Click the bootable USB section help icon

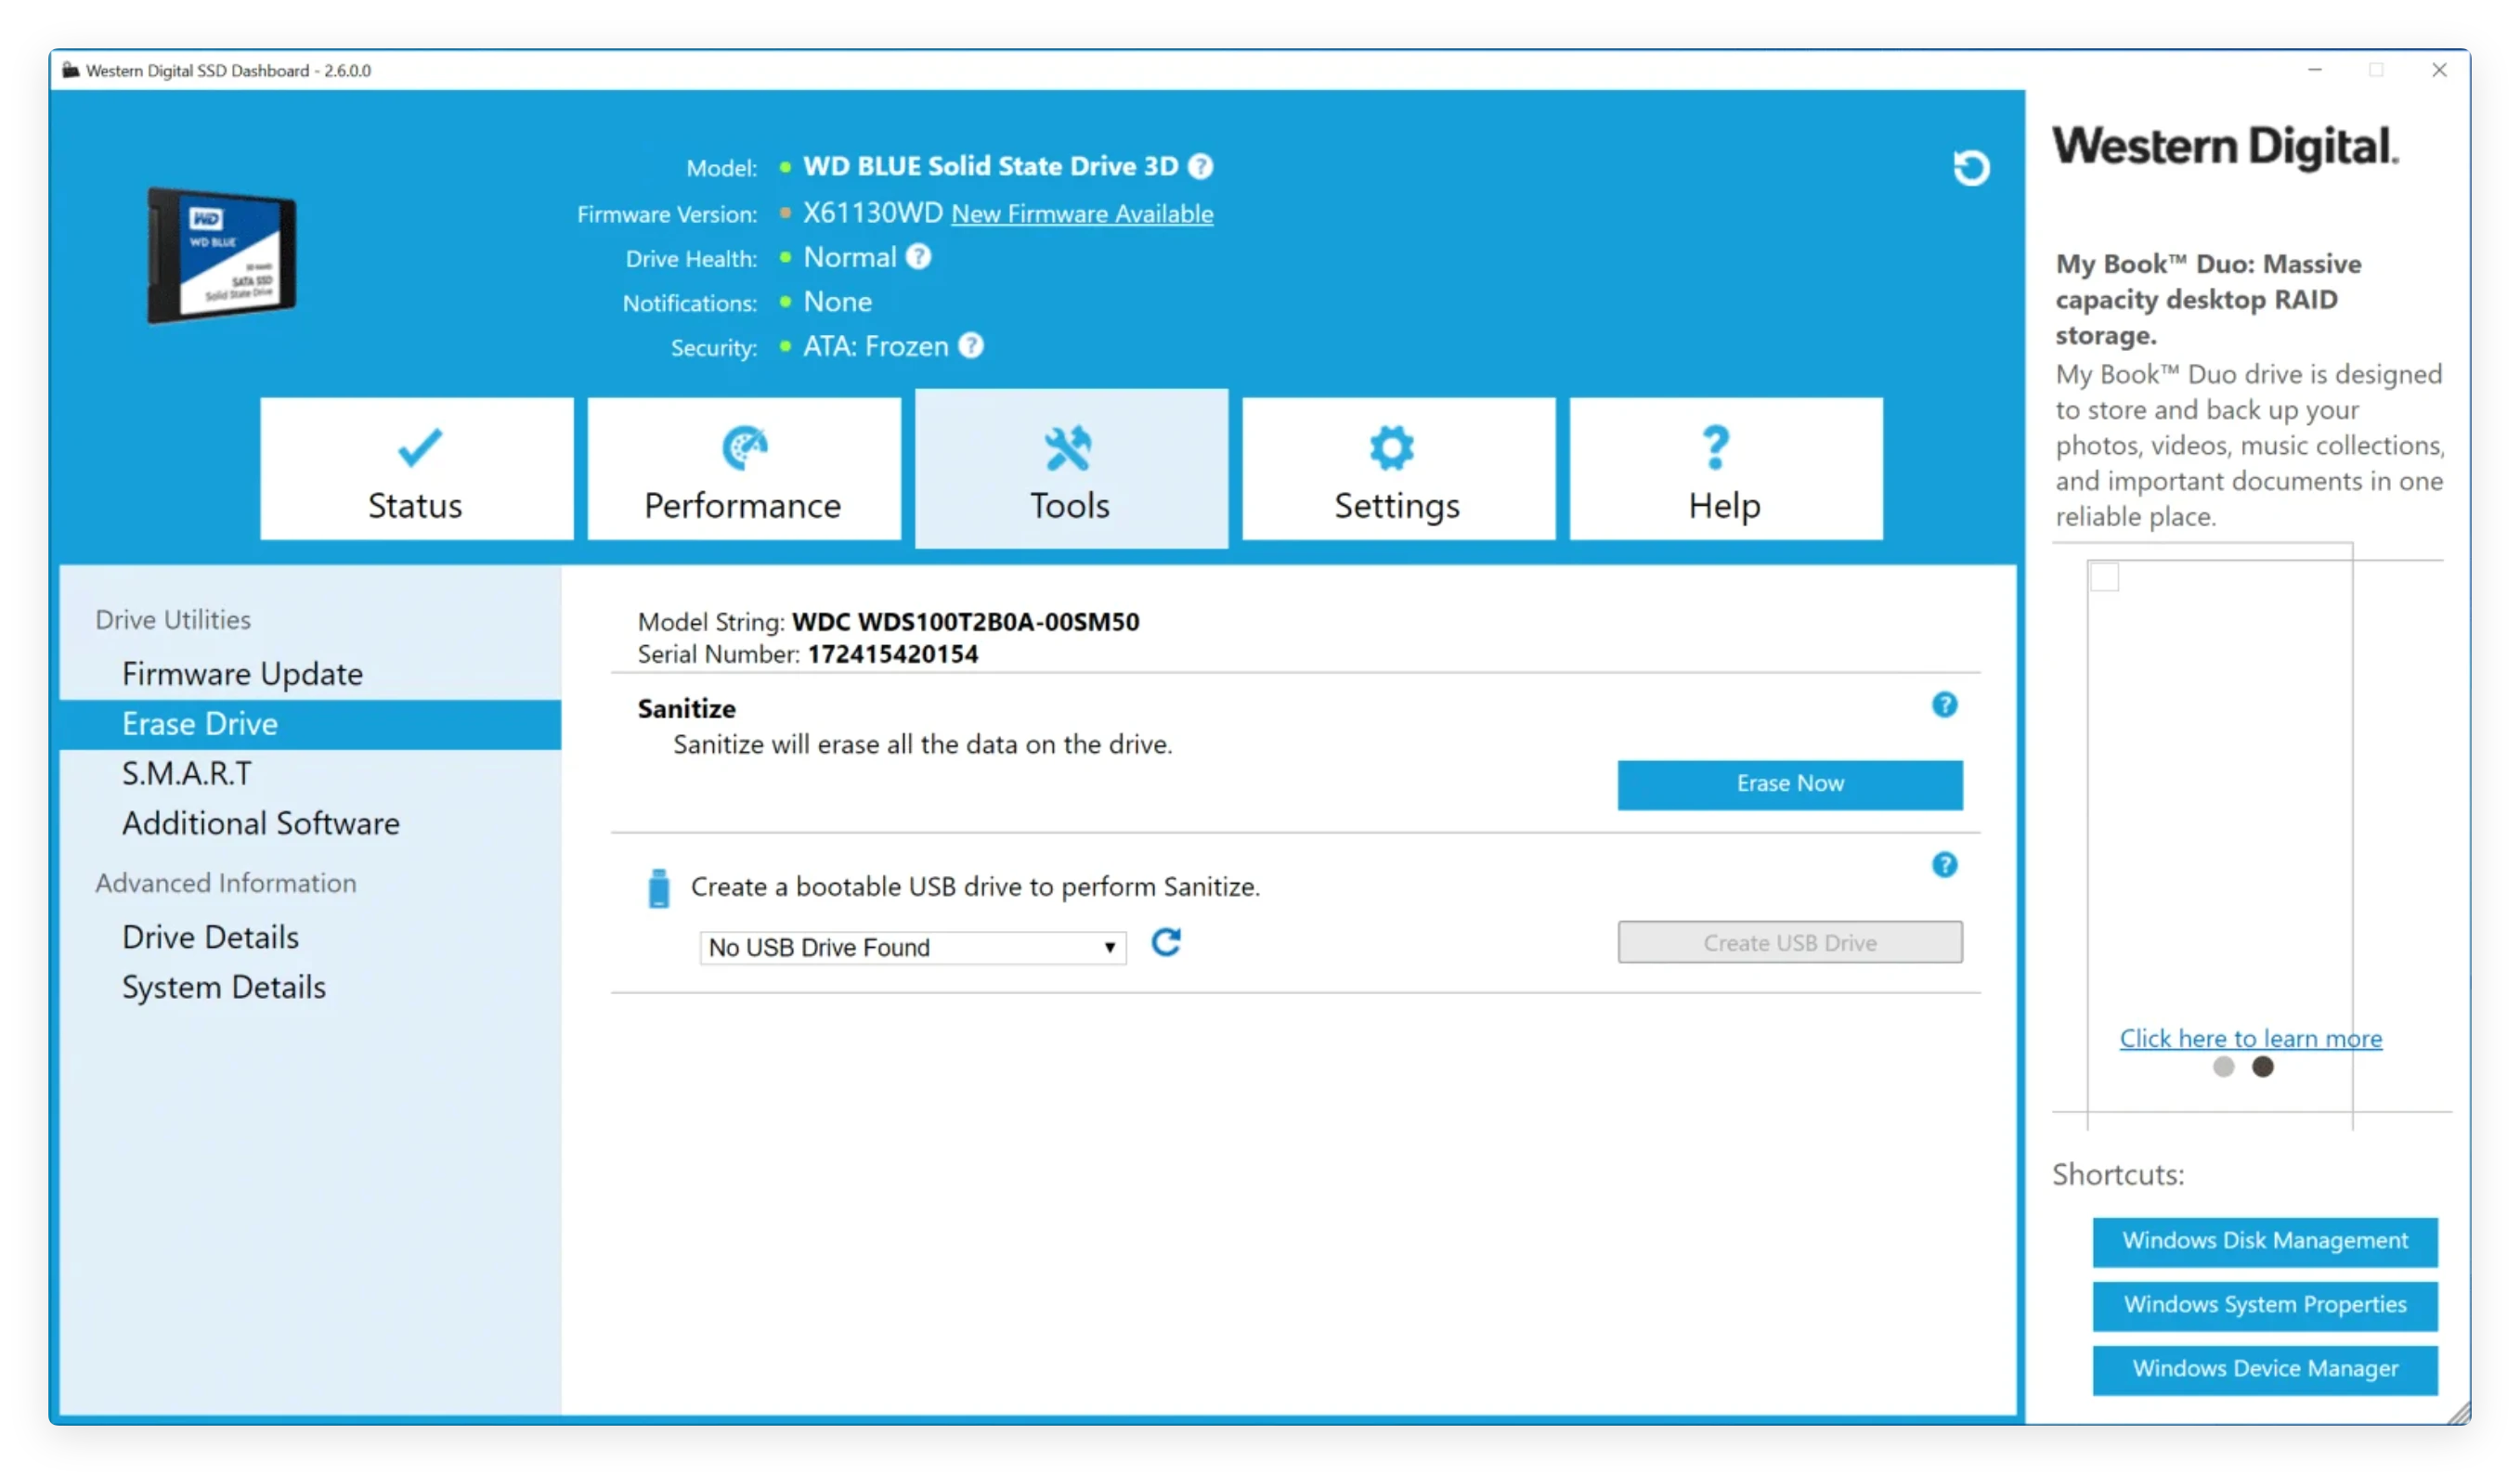click(x=1944, y=865)
